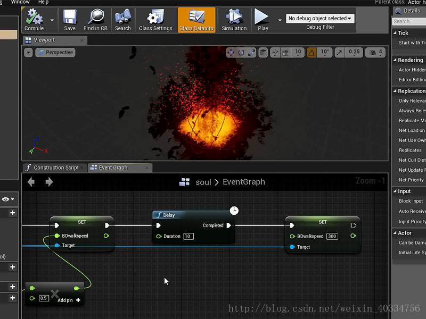Open Class Settings in toolbar
426x319 pixels.
pos(155,18)
